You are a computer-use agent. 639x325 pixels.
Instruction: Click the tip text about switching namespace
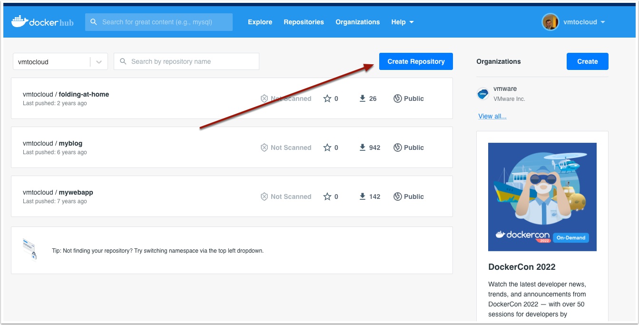pyautogui.click(x=157, y=250)
